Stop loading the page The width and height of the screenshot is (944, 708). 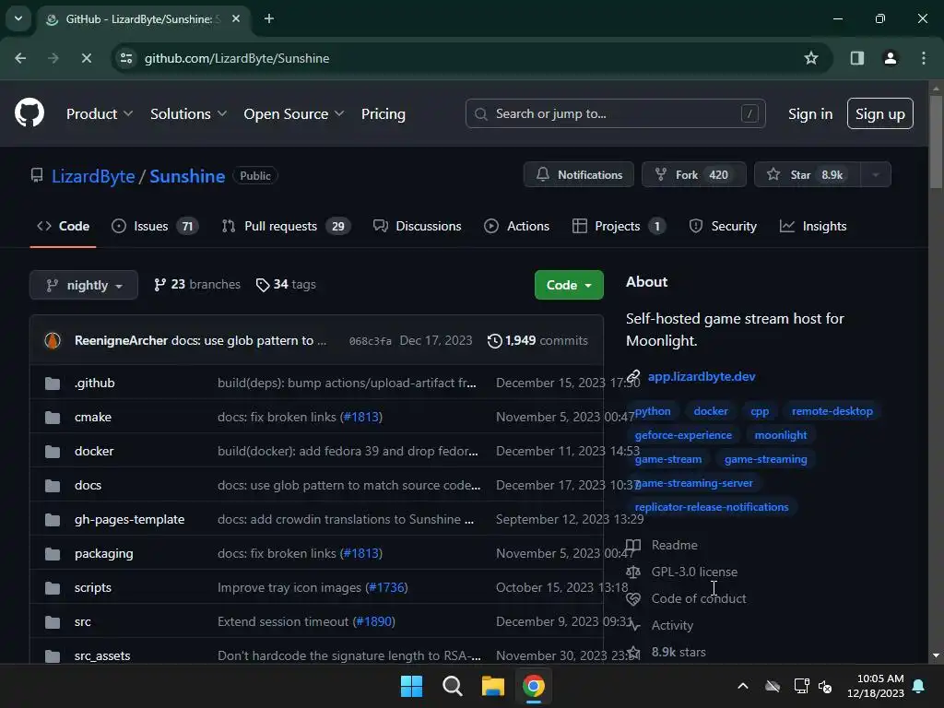86,58
